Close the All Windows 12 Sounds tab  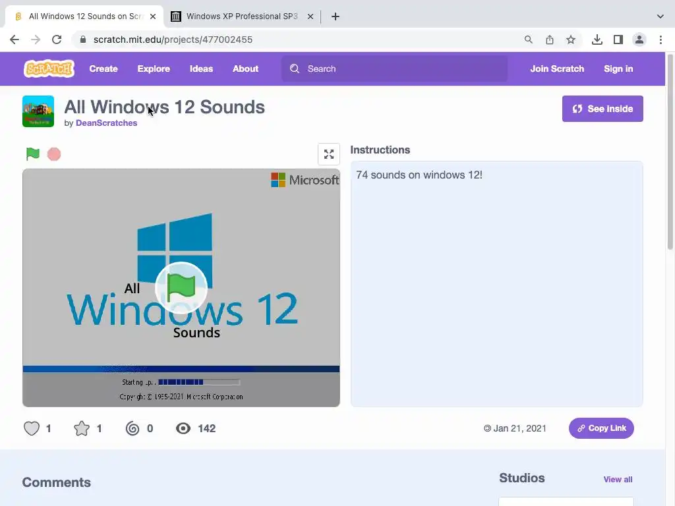pyautogui.click(x=153, y=16)
